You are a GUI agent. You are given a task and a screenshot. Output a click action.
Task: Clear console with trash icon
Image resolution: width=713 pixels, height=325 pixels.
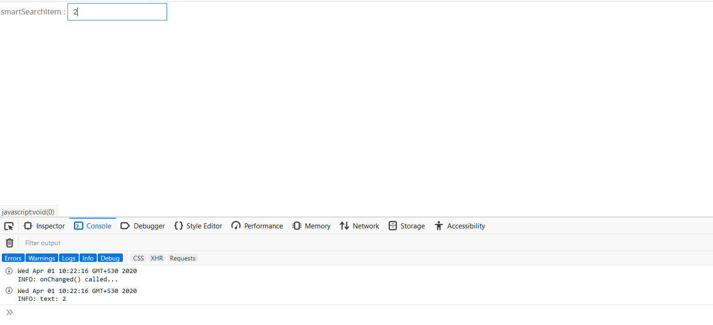tap(9, 243)
